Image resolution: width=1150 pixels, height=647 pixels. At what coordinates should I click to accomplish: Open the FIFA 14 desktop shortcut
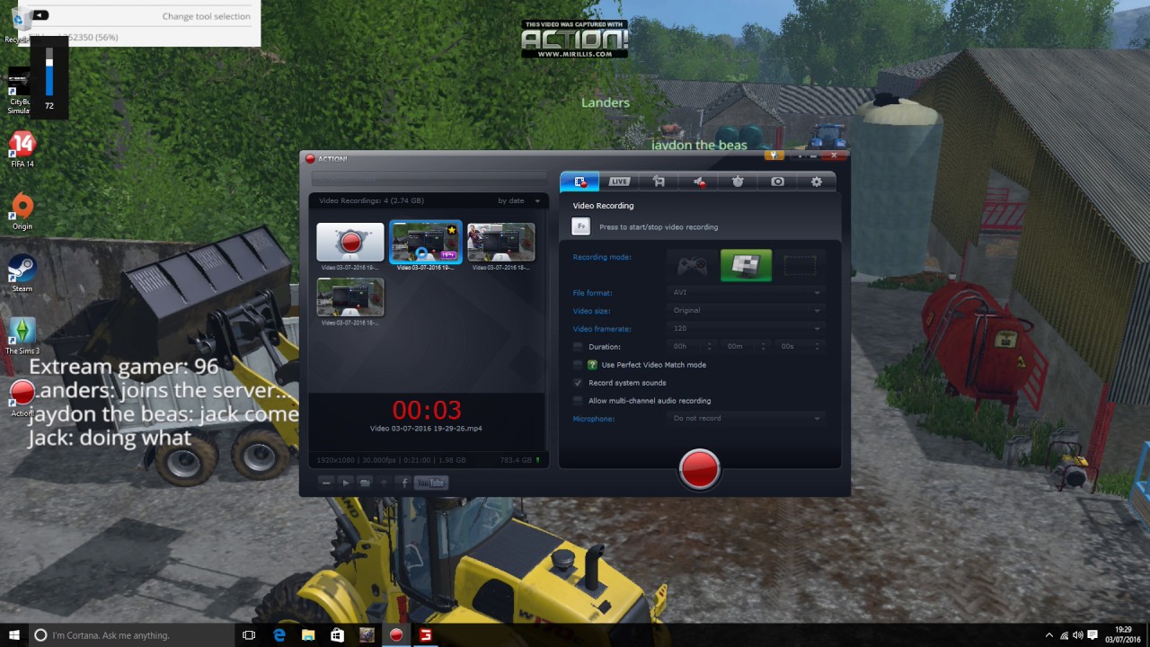(x=22, y=149)
